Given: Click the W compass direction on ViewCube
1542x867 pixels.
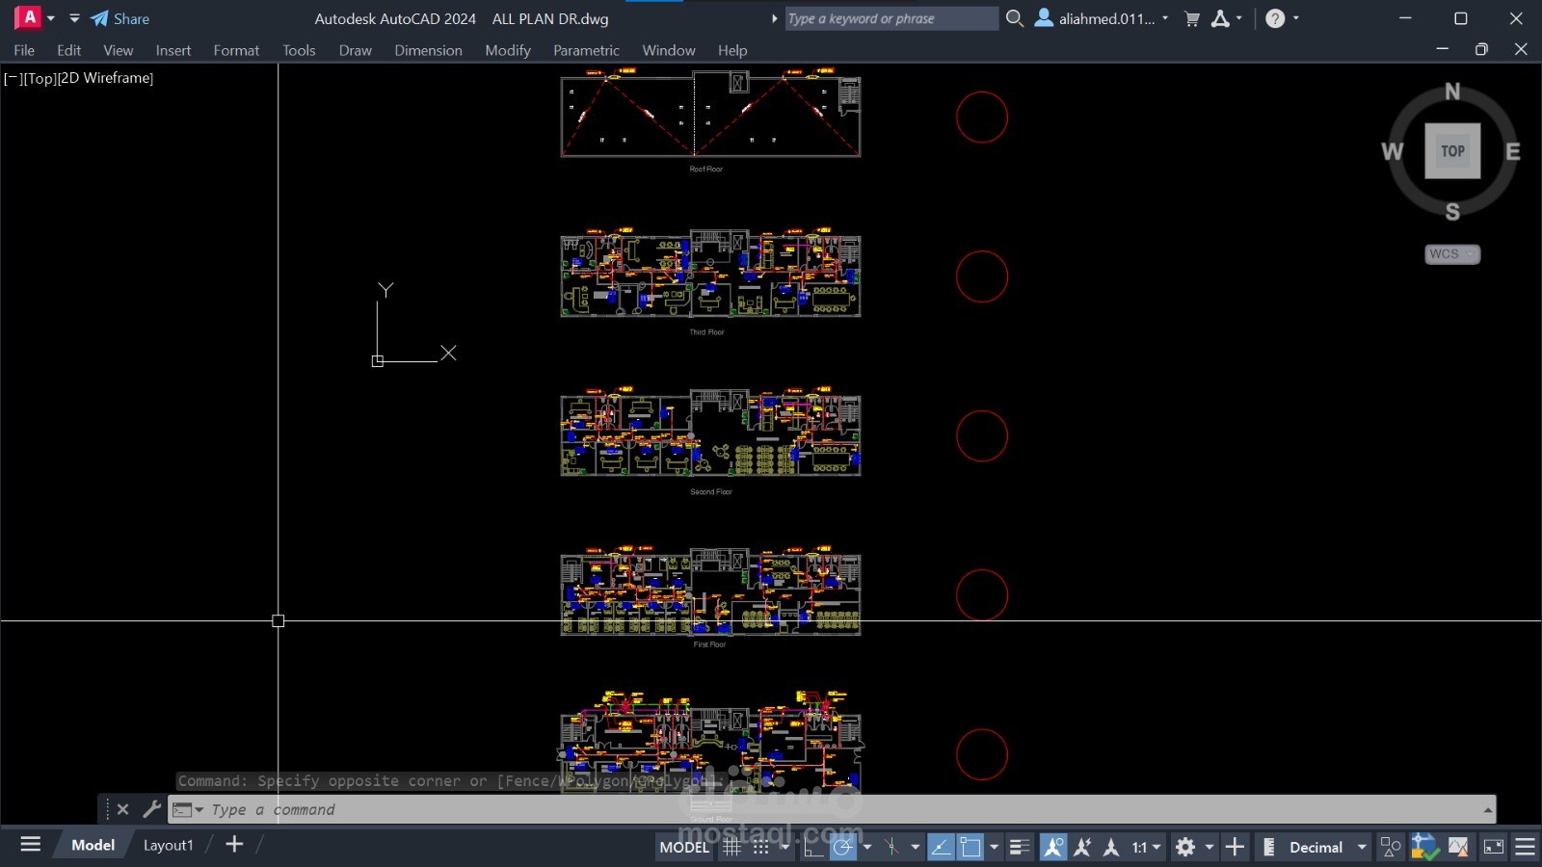Looking at the screenshot, I should coord(1392,151).
